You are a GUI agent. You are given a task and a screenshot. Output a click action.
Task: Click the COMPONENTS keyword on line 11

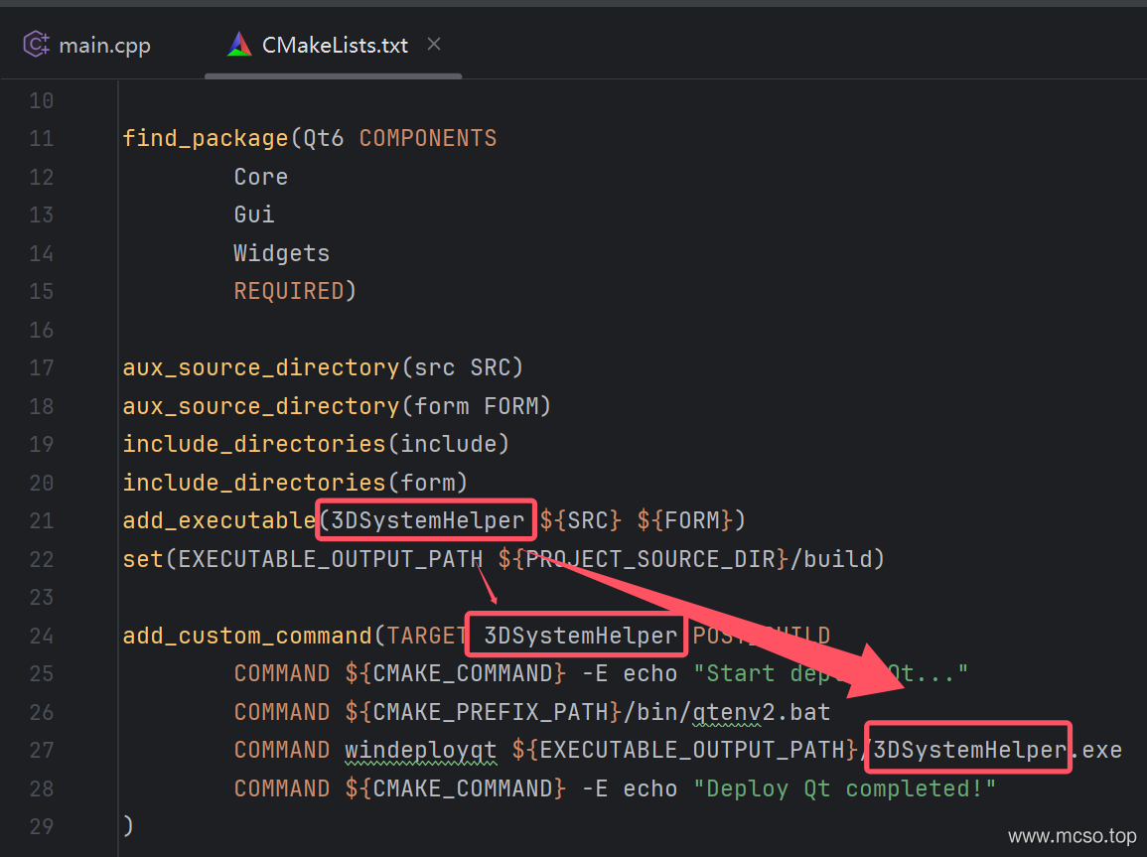pos(428,139)
